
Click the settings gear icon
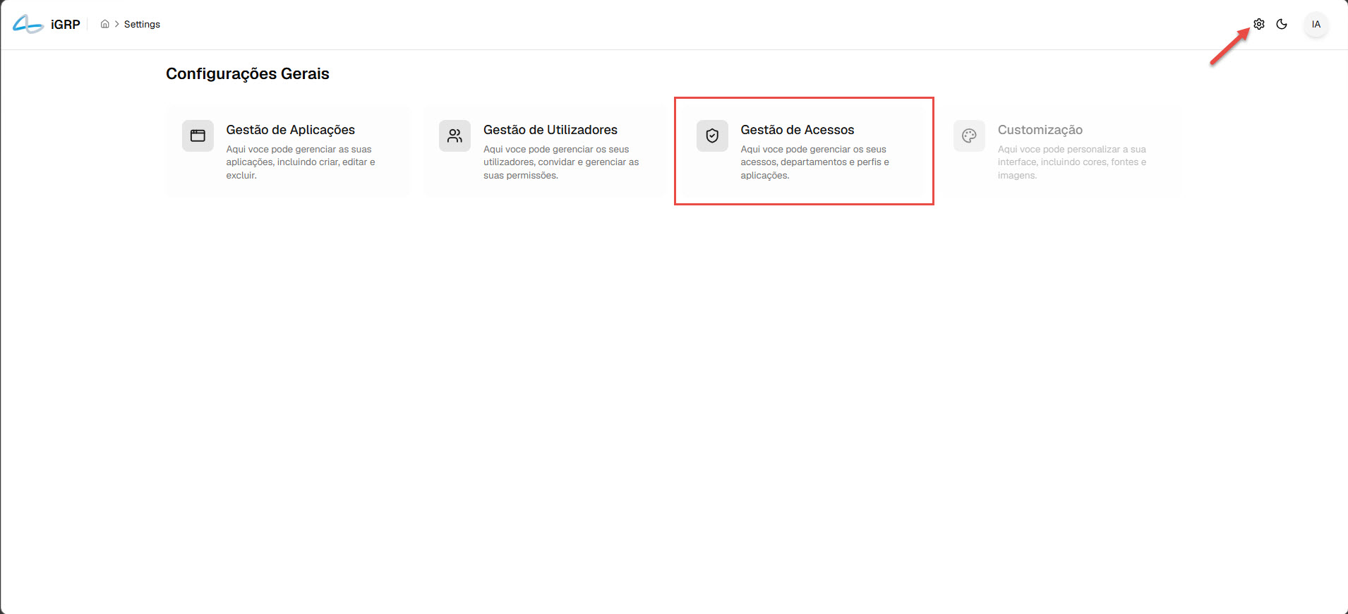click(x=1259, y=24)
